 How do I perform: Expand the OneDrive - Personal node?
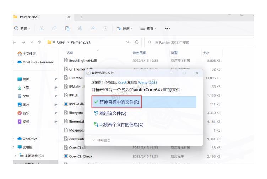click(13, 62)
